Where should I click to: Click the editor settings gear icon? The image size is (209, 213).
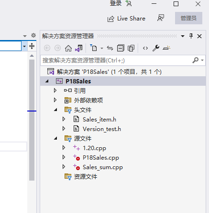(33, 35)
